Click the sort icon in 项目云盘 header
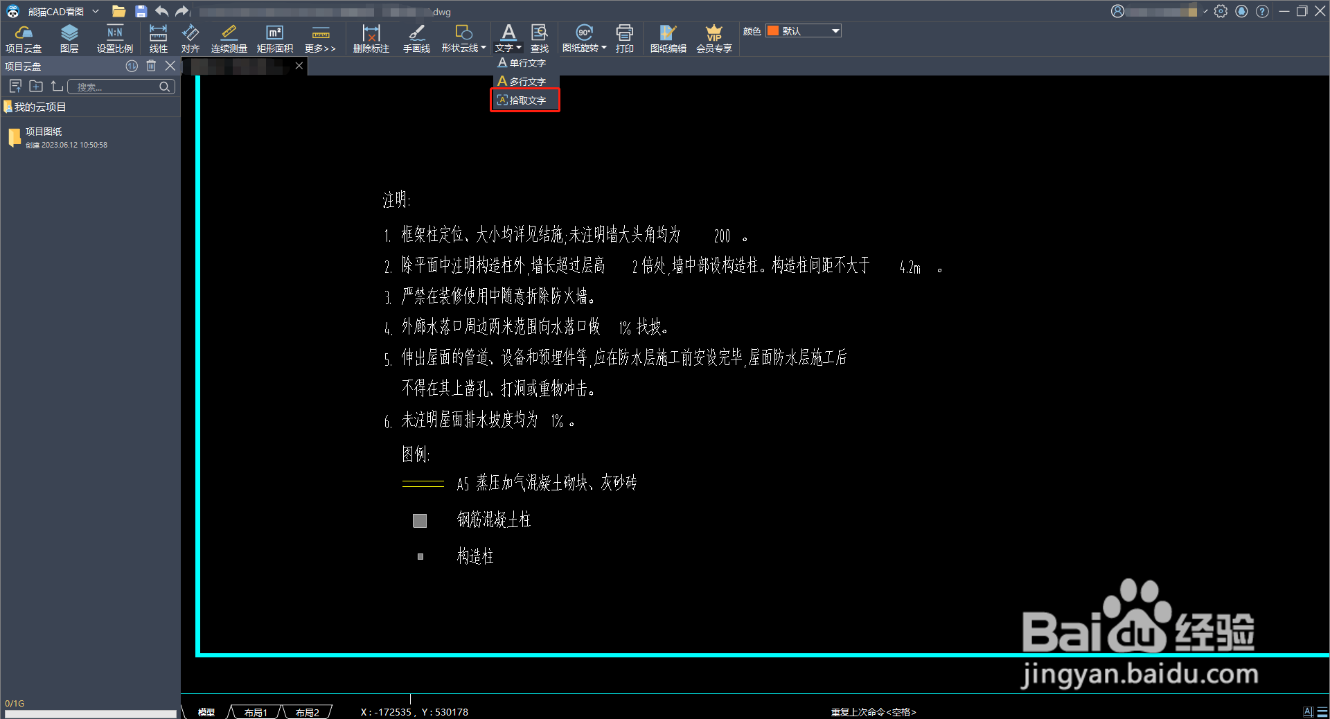1330x719 pixels. point(132,66)
